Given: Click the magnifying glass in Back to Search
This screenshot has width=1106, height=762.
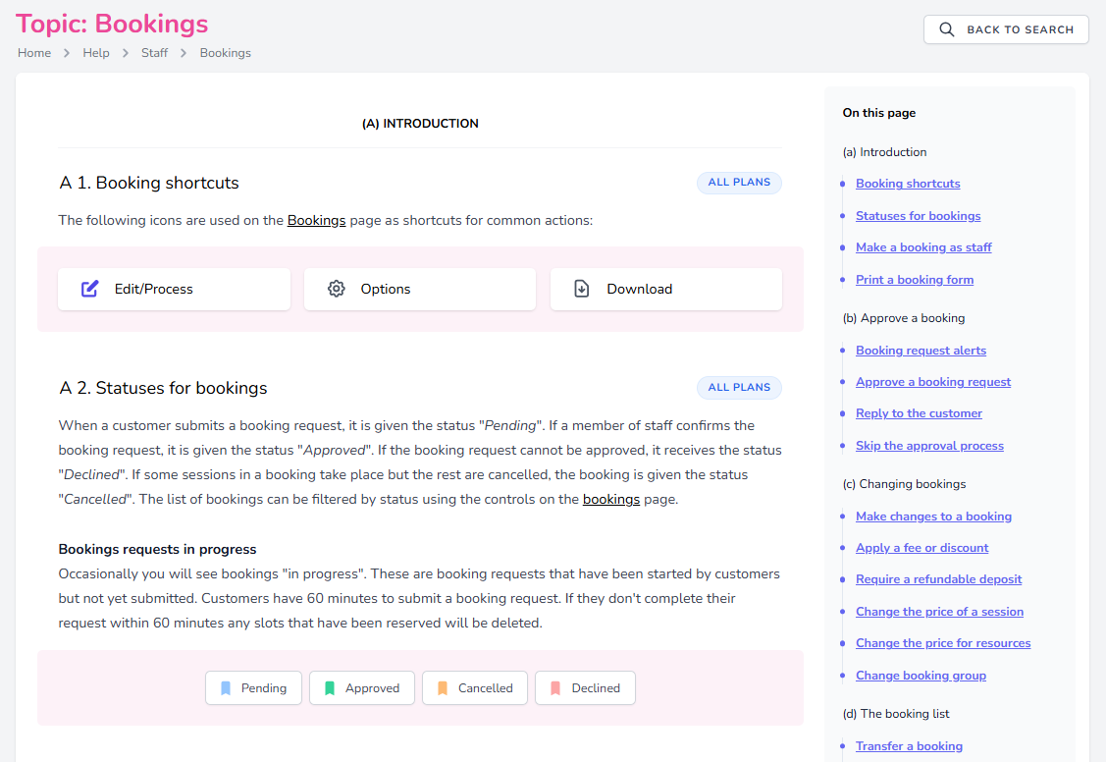Looking at the screenshot, I should click(x=946, y=29).
